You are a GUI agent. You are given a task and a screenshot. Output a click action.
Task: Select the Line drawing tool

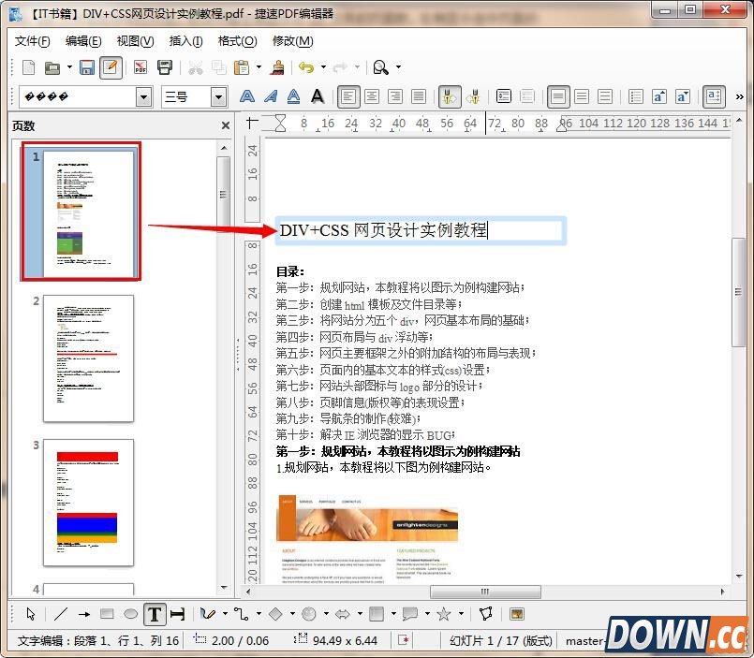point(60,614)
